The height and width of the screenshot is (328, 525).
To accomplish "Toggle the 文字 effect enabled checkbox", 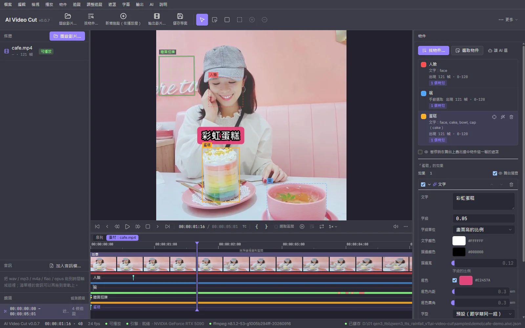I will click(x=423, y=184).
